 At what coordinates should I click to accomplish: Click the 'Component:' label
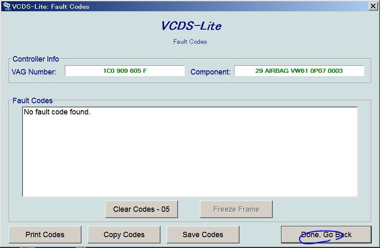210,72
